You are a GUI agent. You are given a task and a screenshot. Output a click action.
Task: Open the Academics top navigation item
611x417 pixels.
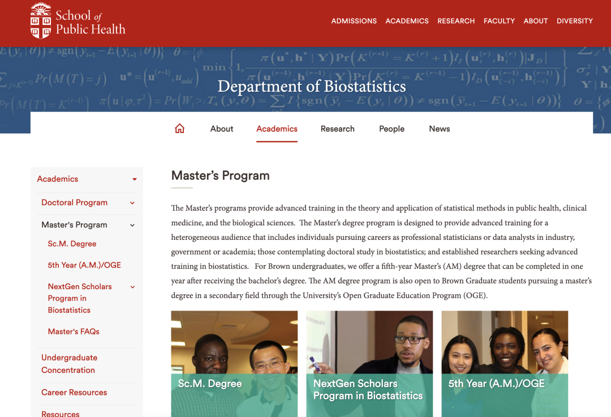click(x=407, y=21)
